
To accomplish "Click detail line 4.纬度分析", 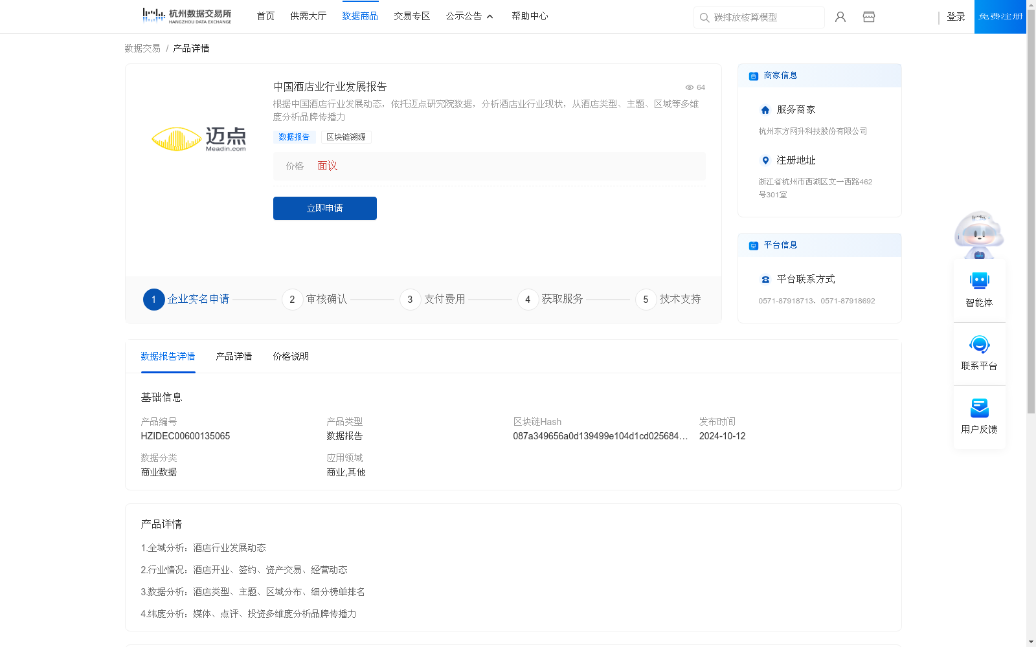I will pyautogui.click(x=249, y=614).
